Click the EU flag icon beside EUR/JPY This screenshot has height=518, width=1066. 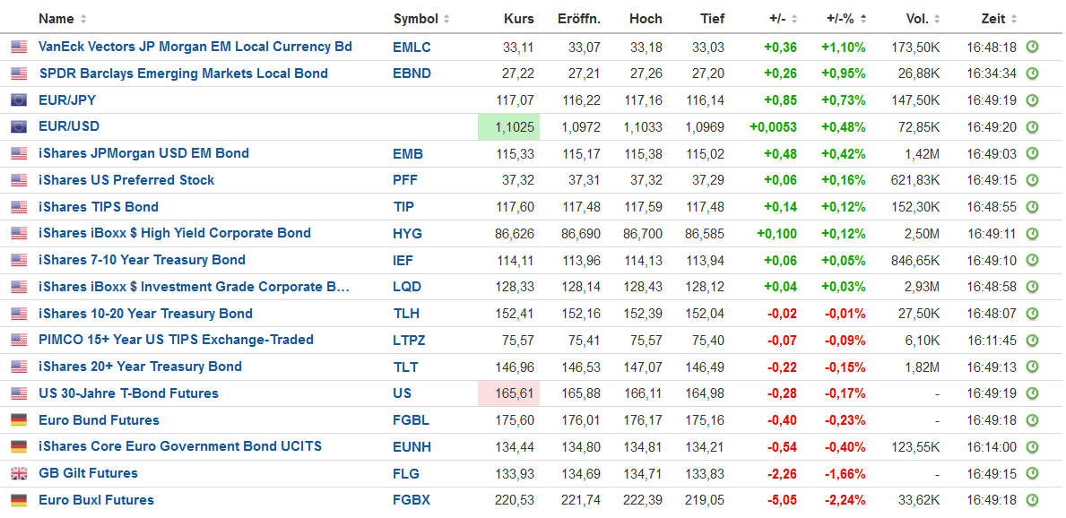[x=19, y=100]
